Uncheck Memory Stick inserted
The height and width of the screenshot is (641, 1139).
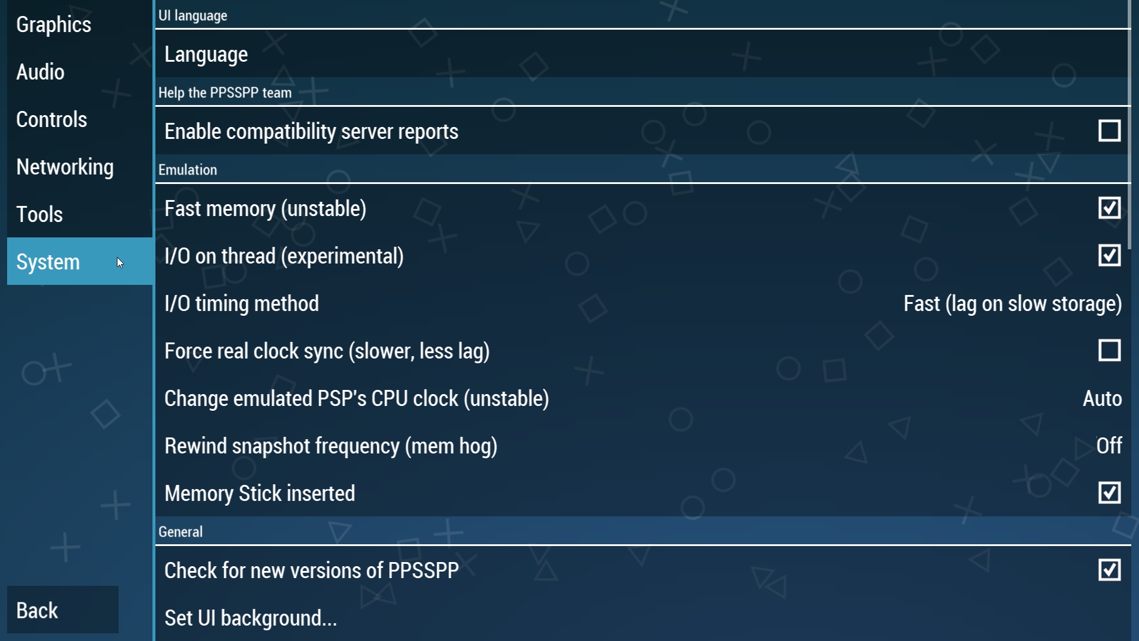click(x=1109, y=493)
